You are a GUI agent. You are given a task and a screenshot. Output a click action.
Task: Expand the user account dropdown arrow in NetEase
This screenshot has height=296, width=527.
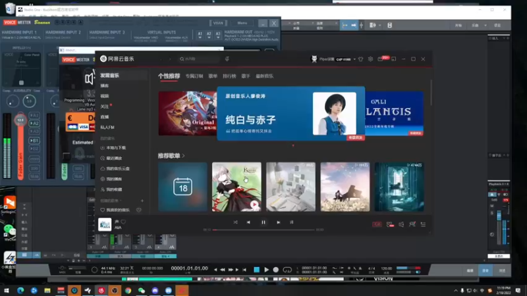pos(354,59)
